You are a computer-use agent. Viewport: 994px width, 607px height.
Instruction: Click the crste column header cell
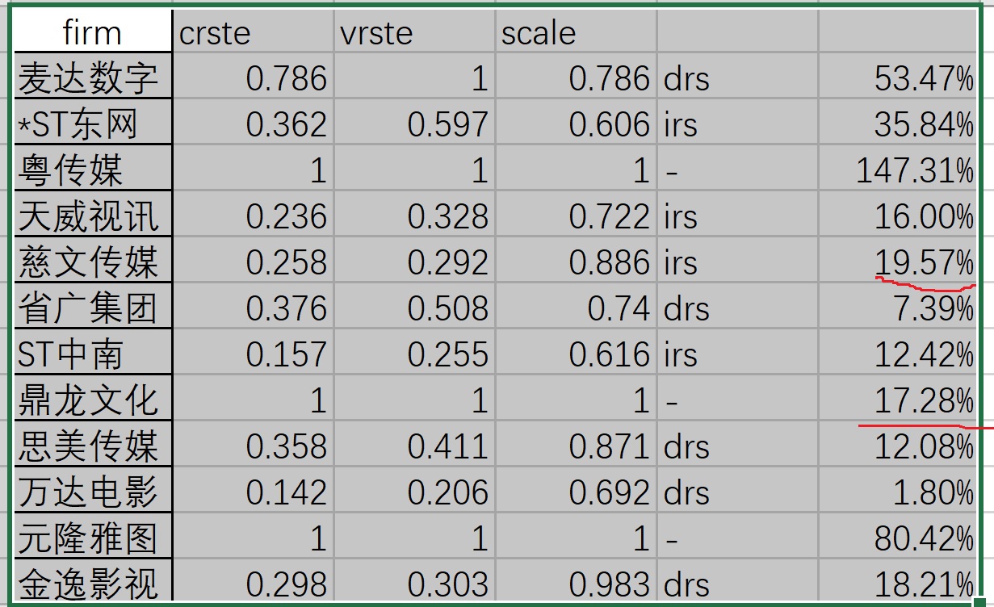[x=254, y=33]
